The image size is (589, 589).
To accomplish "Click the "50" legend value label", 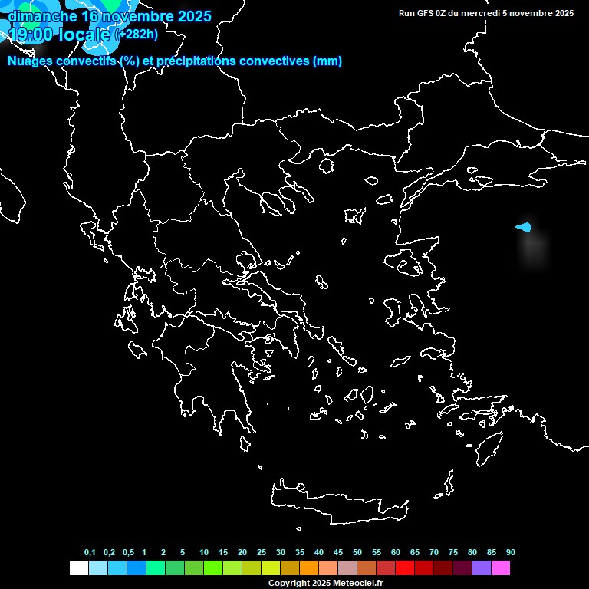I will 357,552.
